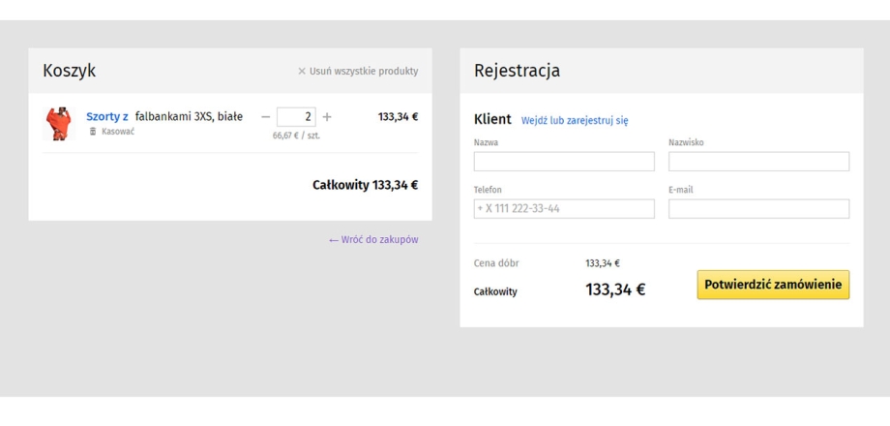The width and height of the screenshot is (890, 426).
Task: Open "Wejdź lub zarejestruj się" login link
Action: (x=575, y=121)
